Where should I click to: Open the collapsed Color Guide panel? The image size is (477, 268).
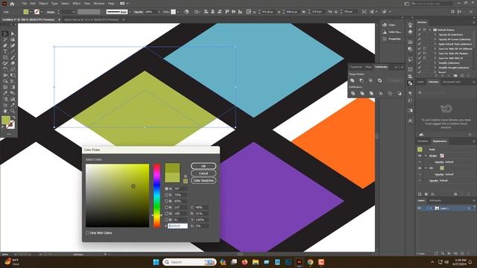(x=391, y=32)
